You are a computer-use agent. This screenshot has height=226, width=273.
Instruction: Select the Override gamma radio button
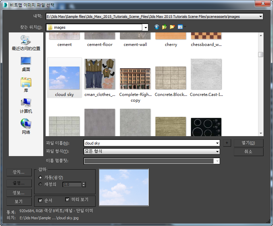pyautogui.click(x=41, y=184)
